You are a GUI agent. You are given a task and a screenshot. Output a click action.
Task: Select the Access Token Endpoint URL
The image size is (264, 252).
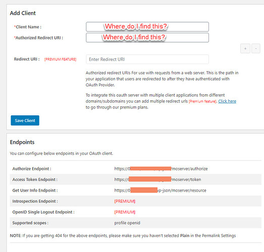coord(157,179)
